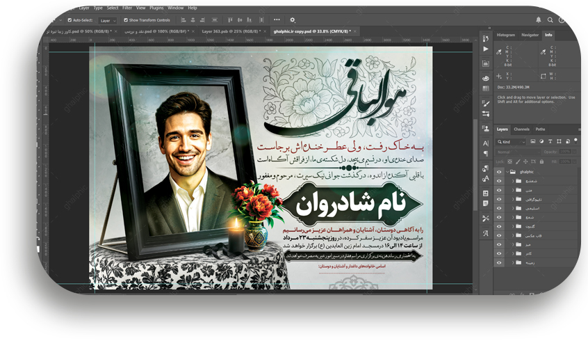588x357 pixels.
Task: Hide the ghalphic group layer
Action: pos(498,171)
